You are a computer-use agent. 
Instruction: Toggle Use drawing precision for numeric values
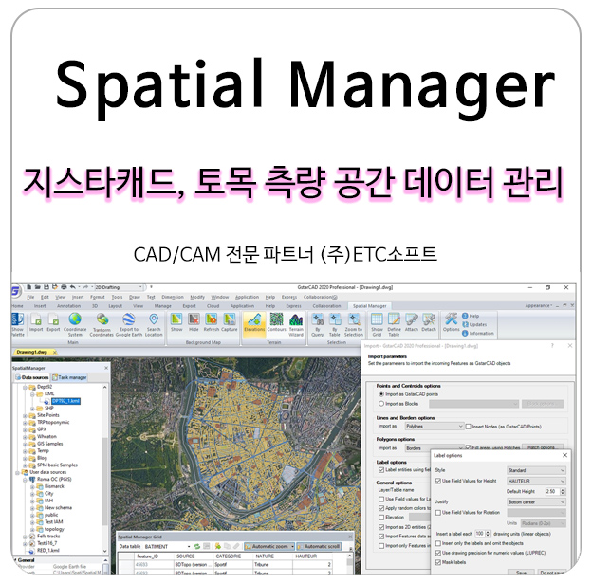point(438,553)
